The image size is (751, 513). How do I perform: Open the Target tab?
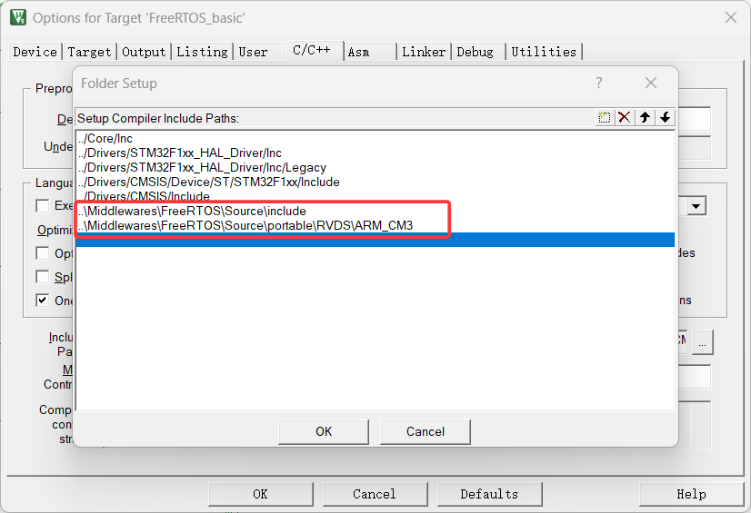[89, 52]
